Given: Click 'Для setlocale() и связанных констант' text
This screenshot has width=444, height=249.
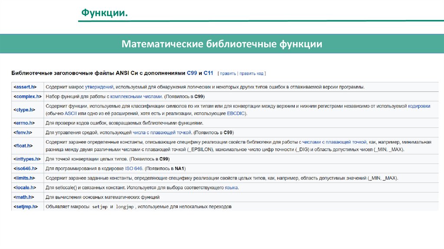Looking at the screenshot, I should coord(85,188).
